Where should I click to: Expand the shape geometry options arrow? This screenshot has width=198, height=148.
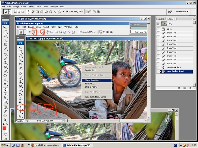coord(63,12)
